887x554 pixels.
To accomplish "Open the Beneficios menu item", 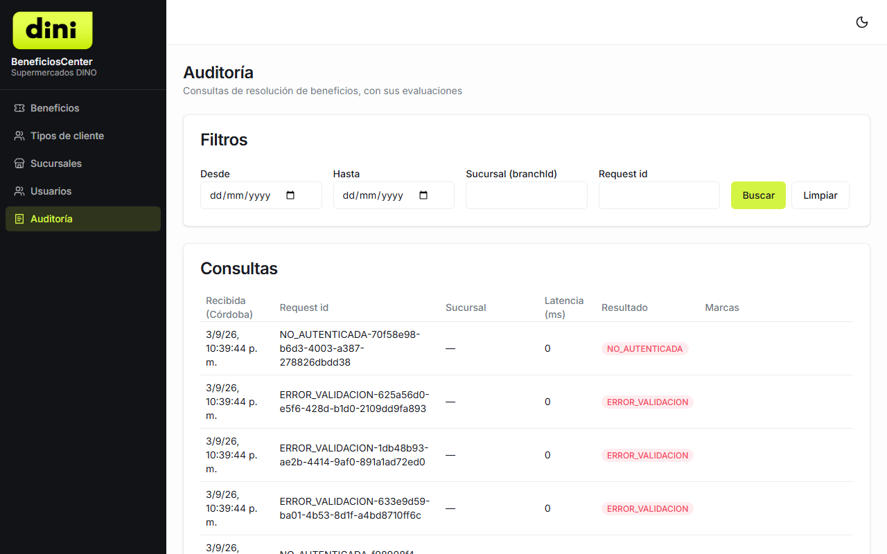I will click(x=83, y=108).
